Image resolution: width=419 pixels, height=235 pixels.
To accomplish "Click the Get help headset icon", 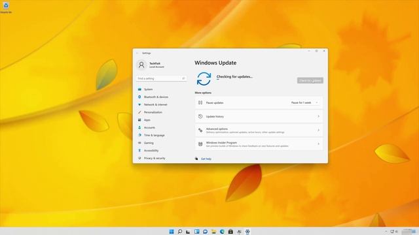I will click(x=196, y=159).
